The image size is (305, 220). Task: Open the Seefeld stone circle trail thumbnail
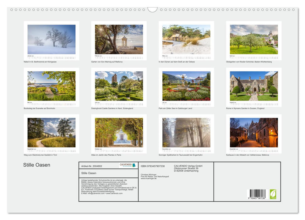[51, 132]
